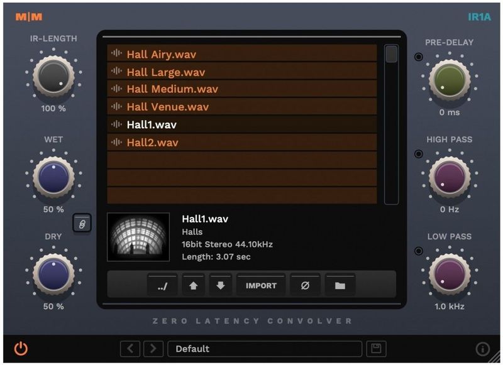Click the waveform icon beside Hall Airy.wav

[116, 53]
